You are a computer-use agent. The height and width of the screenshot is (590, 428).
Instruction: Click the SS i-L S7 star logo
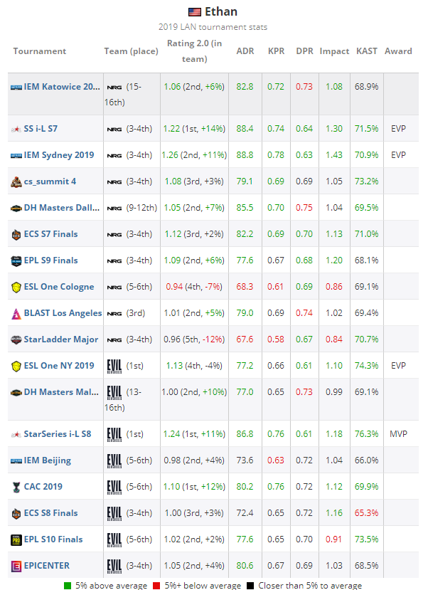click(16, 129)
